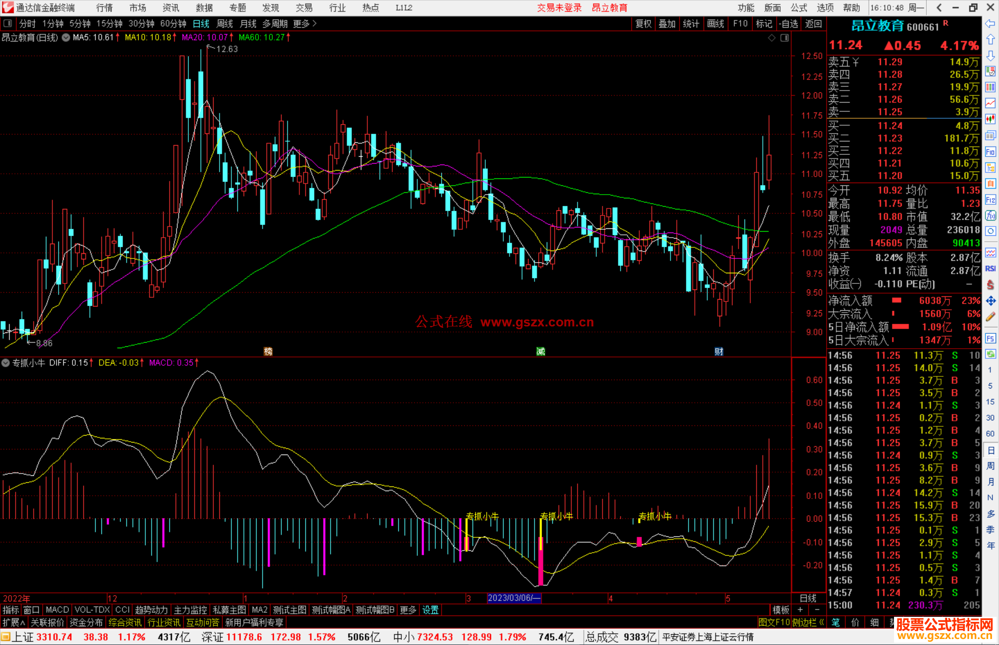Open the candlestick K-line chart icon

click(990, 119)
